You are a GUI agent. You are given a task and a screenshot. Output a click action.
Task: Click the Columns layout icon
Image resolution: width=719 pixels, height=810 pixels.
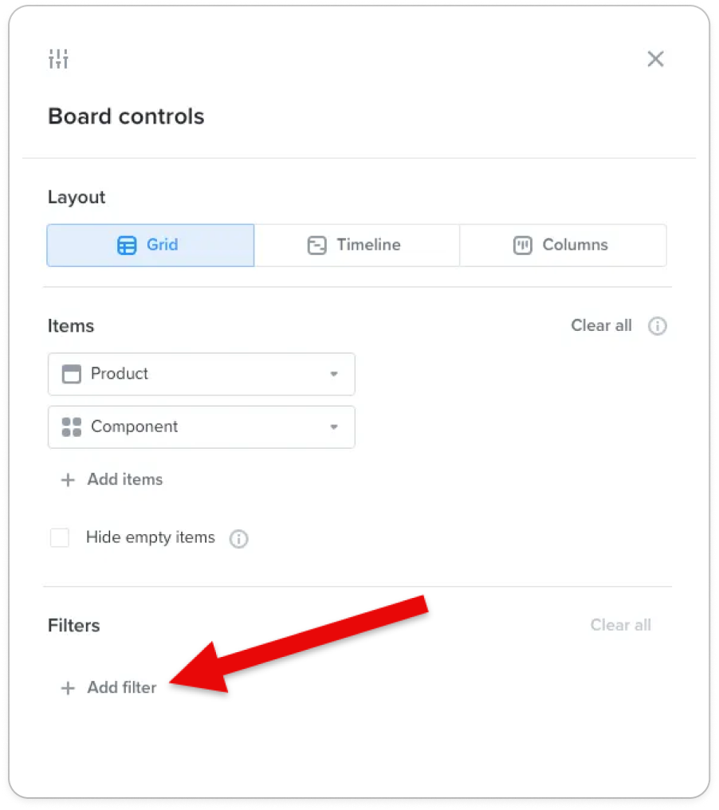(523, 246)
